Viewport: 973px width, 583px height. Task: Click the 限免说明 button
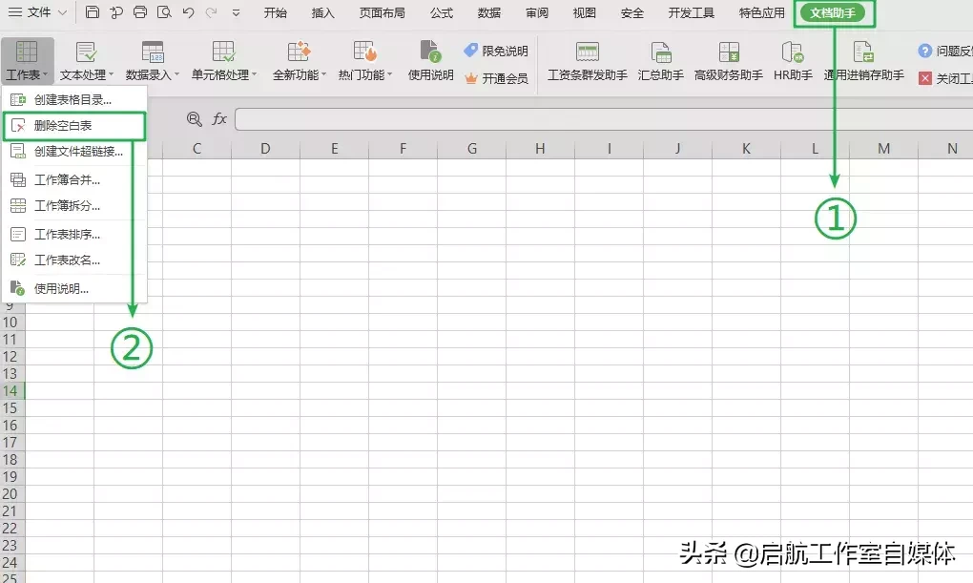[x=496, y=51]
